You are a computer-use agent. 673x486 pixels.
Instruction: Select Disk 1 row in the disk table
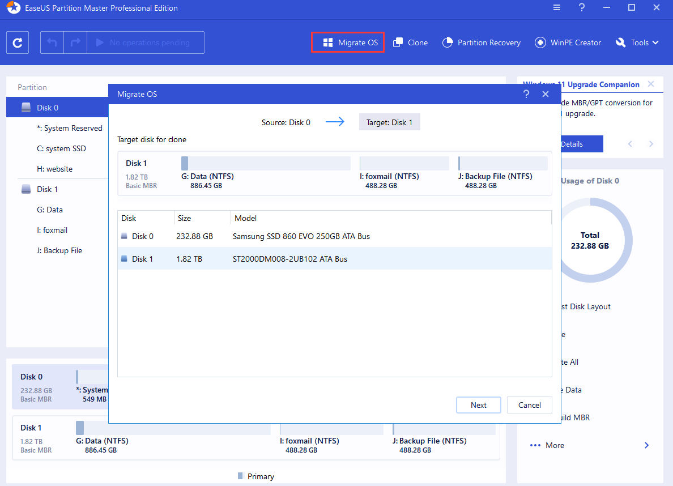[x=334, y=259]
